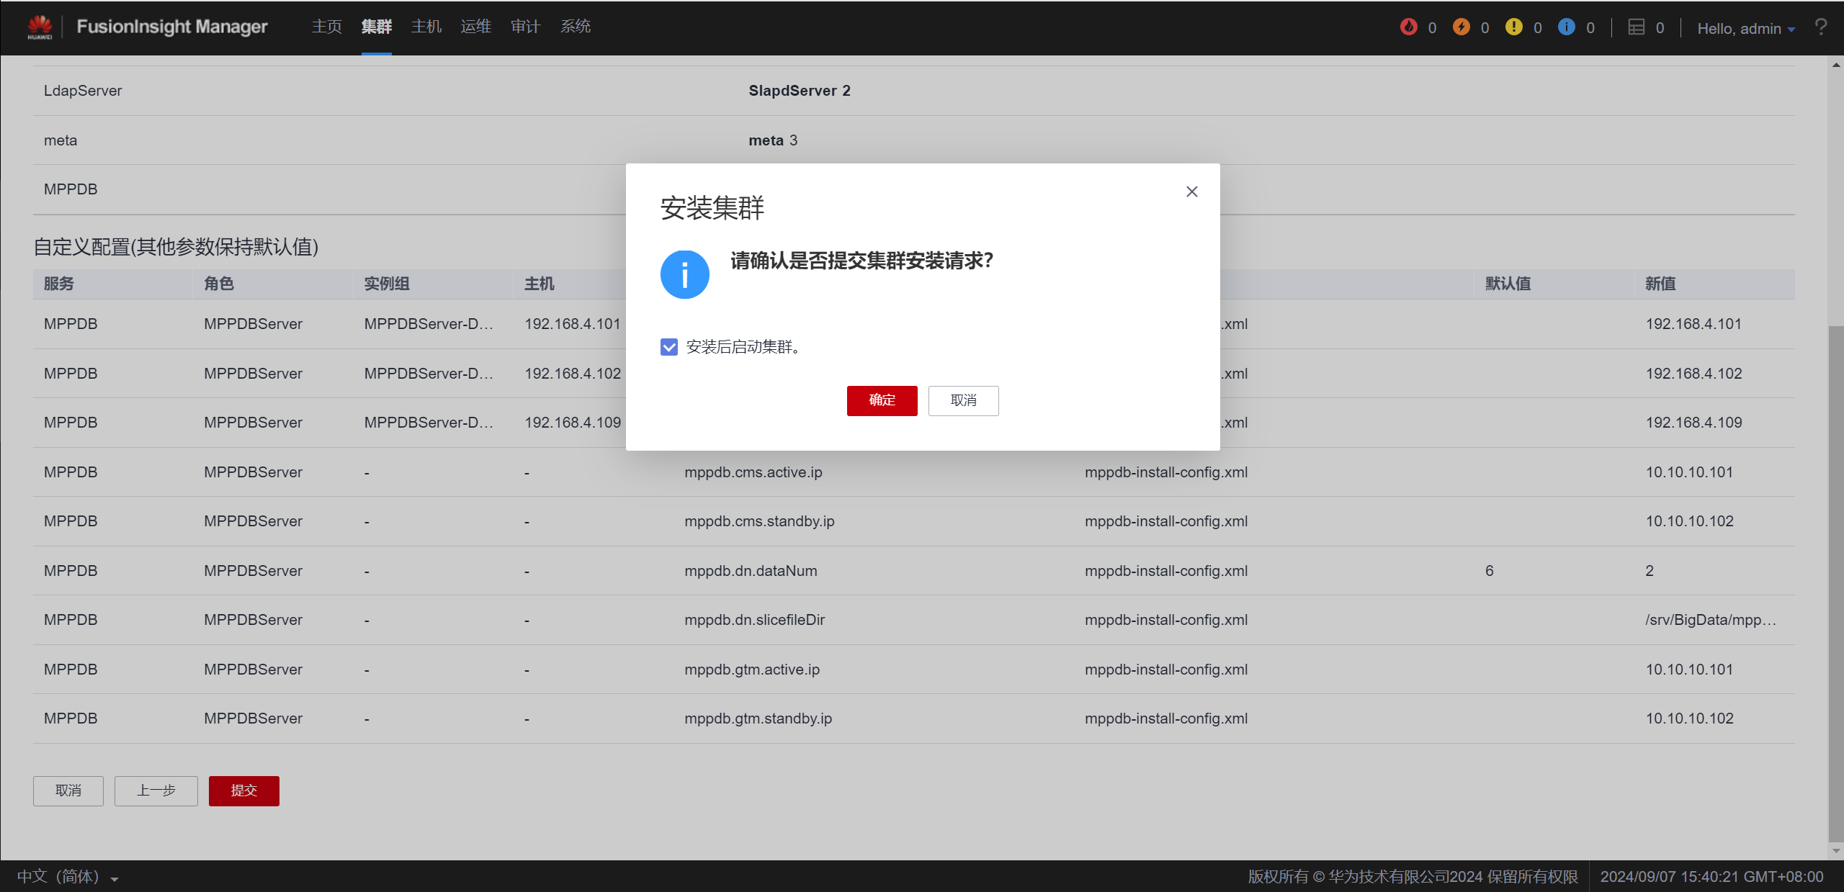Open help question mark icon
Screen dimensions: 1844x892
(x=1821, y=27)
